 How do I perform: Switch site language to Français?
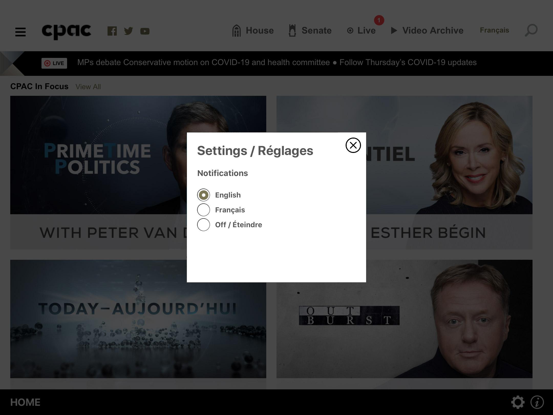tap(494, 30)
